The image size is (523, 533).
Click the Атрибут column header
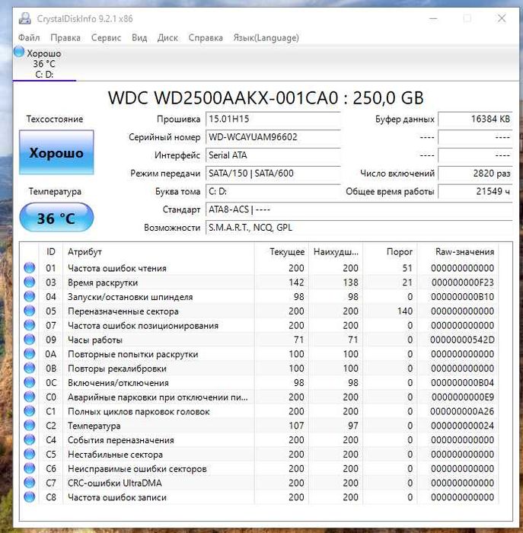tap(158, 252)
